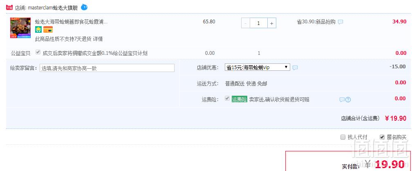Click the seller message field 给卖家留言
Image resolution: width=412 pixels, height=171 pixels.
click(x=107, y=68)
